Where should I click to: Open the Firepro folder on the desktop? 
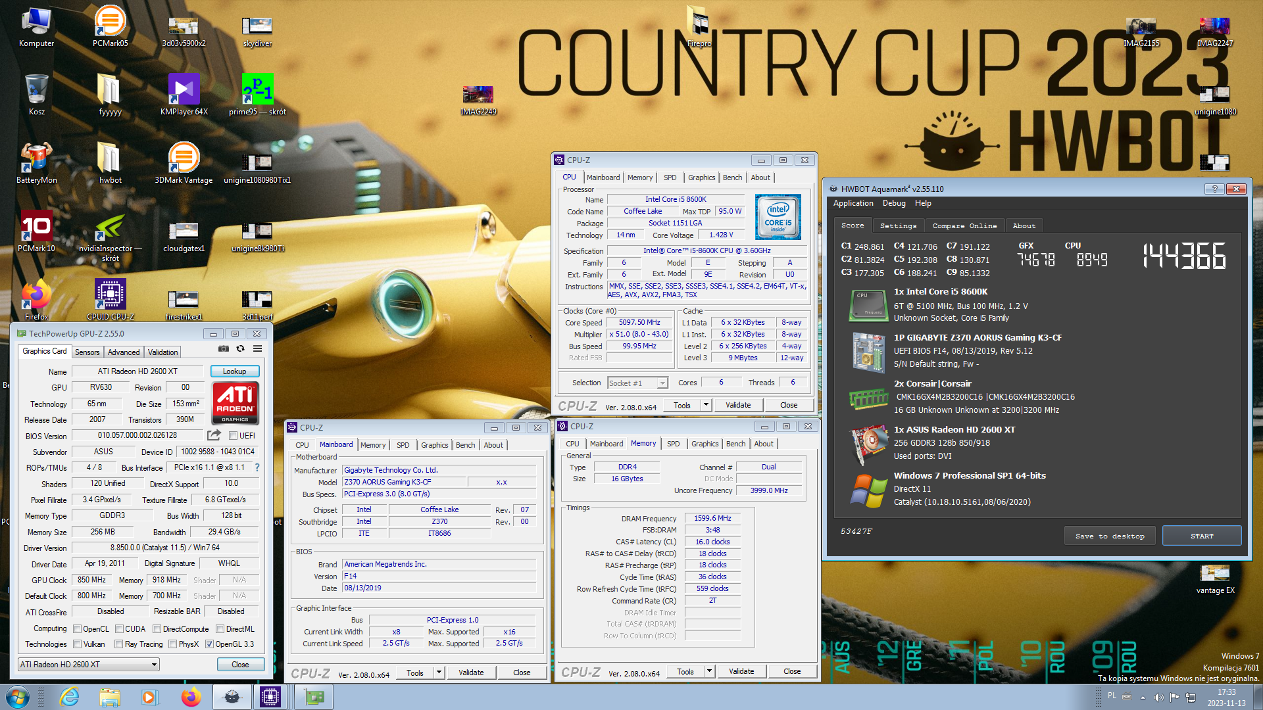[699, 26]
